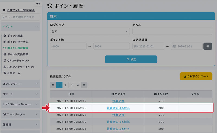Open QRコードイベント in sidebar

click(18, 60)
